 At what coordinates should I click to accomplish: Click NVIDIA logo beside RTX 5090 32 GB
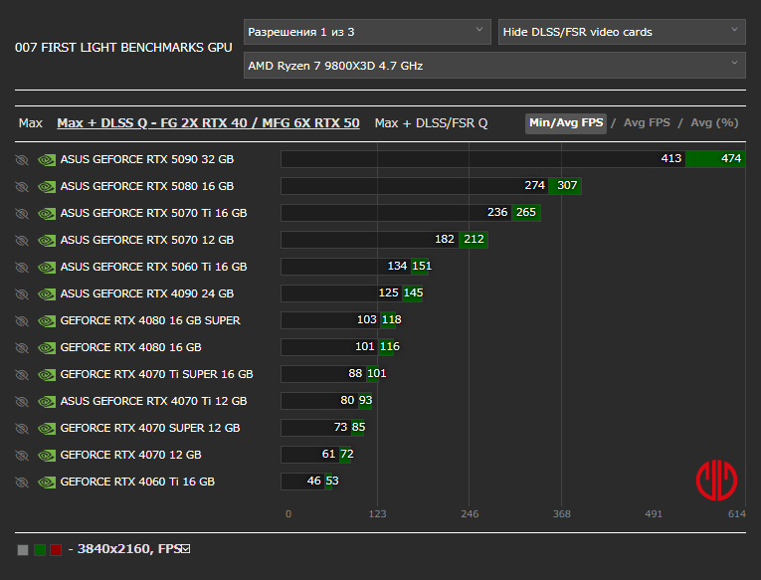(x=47, y=160)
